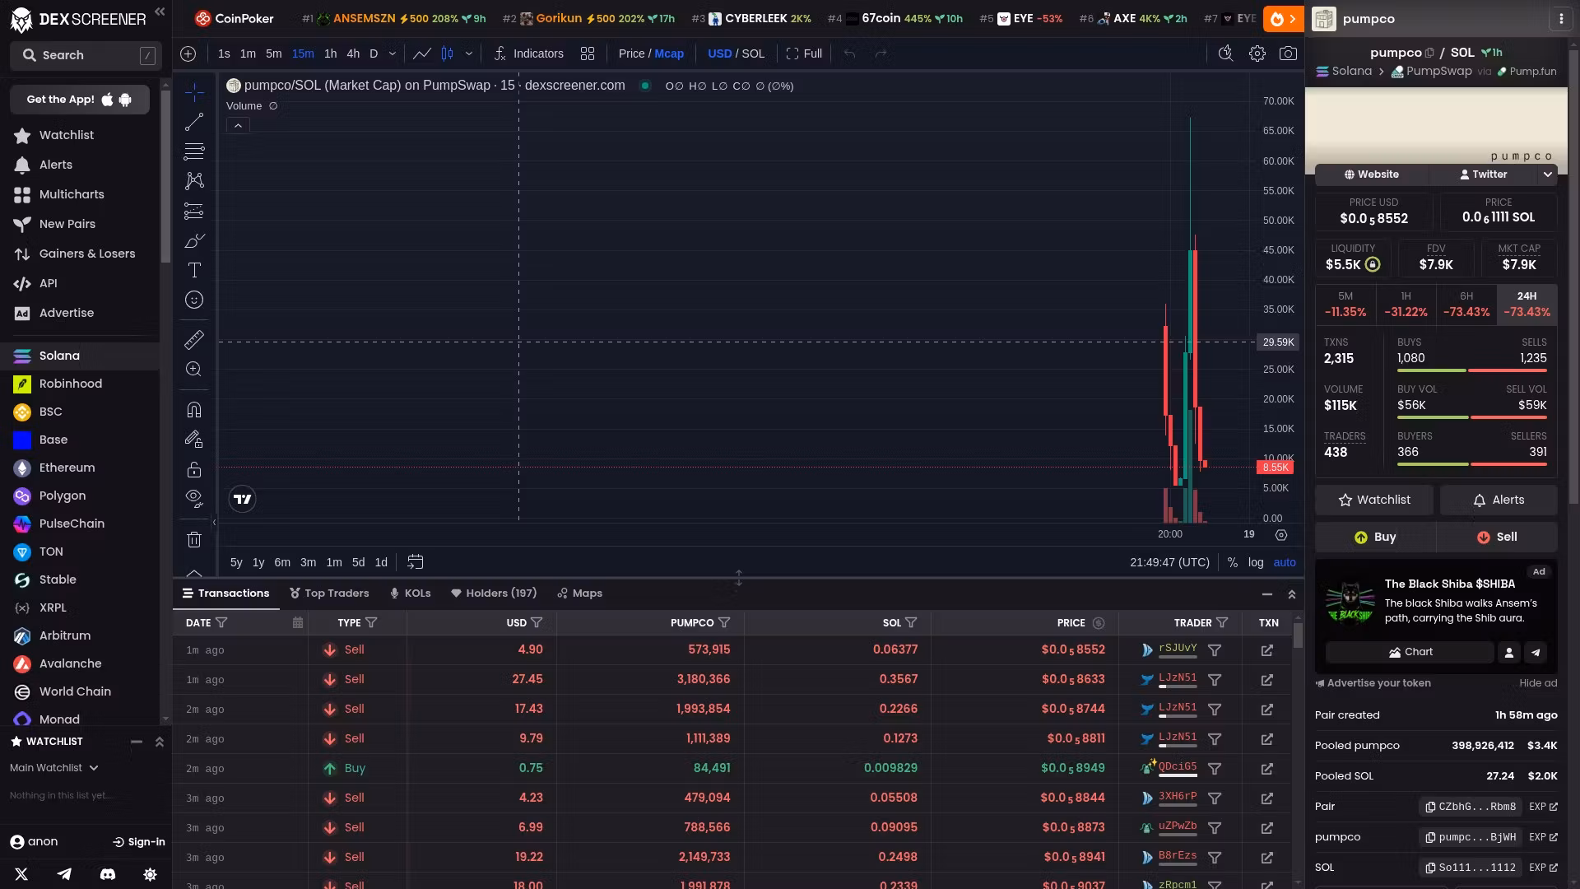Toggle auto scale on price axis
The image size is (1580, 889).
(x=1285, y=562)
